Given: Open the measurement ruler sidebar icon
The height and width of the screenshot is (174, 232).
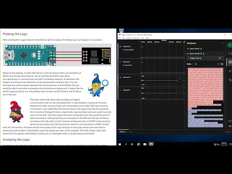Looking at the screenshot, I should (x=230, y=71).
